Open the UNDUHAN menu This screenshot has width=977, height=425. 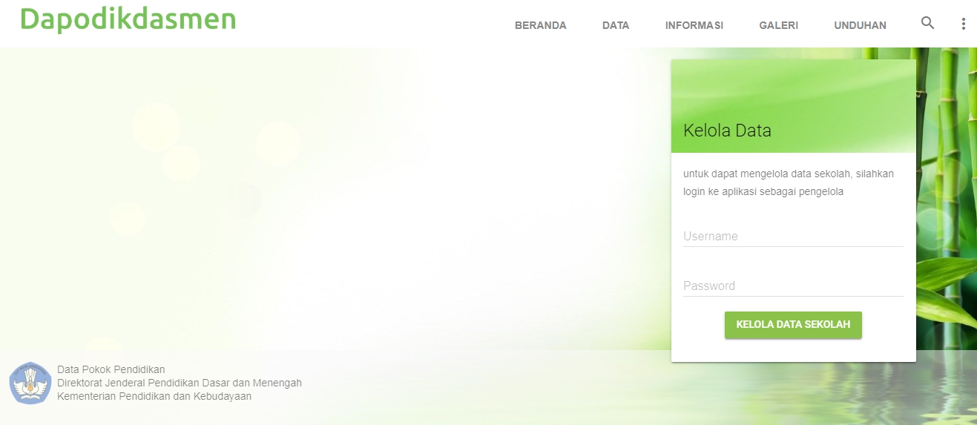860,25
